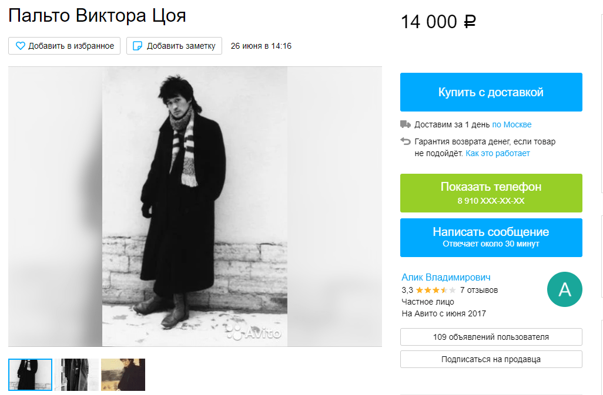603x395 pixels.
Task: Click the heart icon for favorites
Action: 20,46
